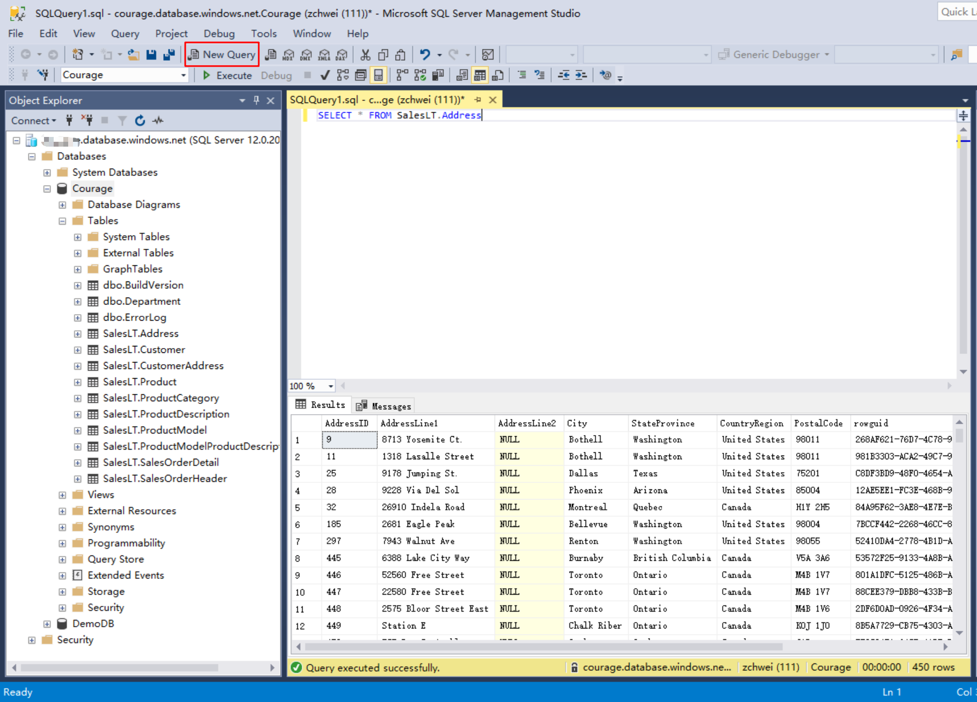Click the Analysis Services MDX Query icon

click(x=289, y=54)
